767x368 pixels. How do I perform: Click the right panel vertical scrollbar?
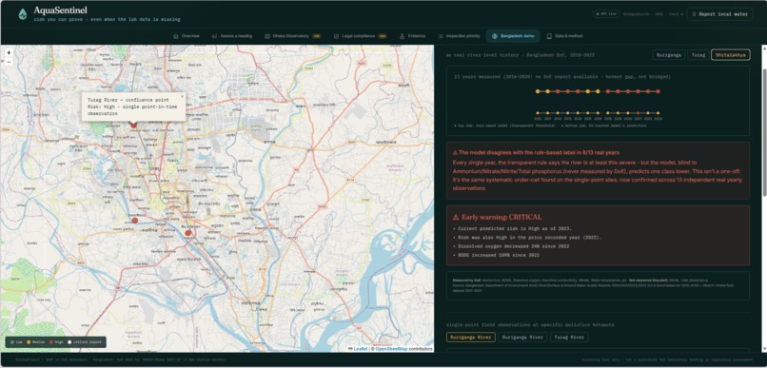click(764, 133)
